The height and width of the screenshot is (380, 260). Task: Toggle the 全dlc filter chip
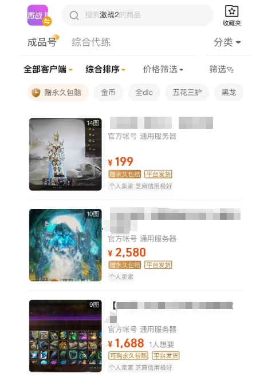point(144,92)
